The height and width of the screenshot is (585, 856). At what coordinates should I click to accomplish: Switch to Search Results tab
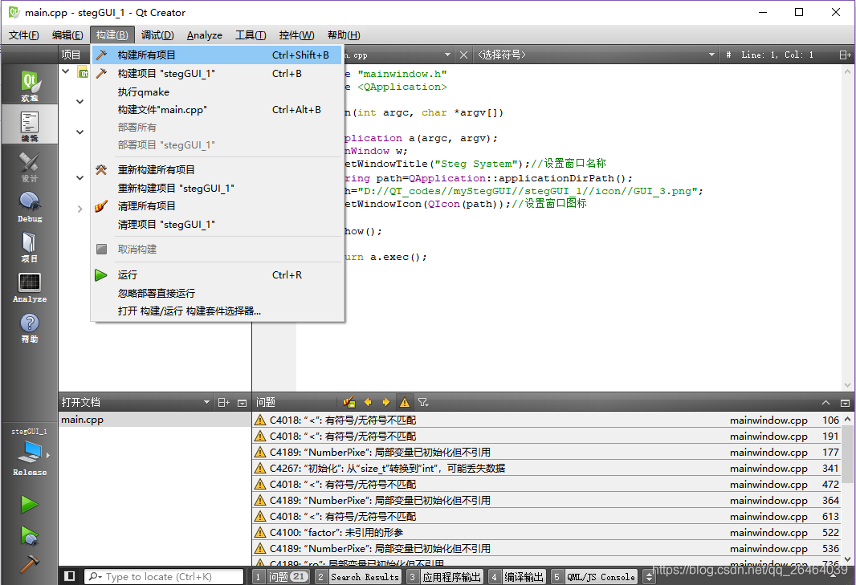pos(357,576)
